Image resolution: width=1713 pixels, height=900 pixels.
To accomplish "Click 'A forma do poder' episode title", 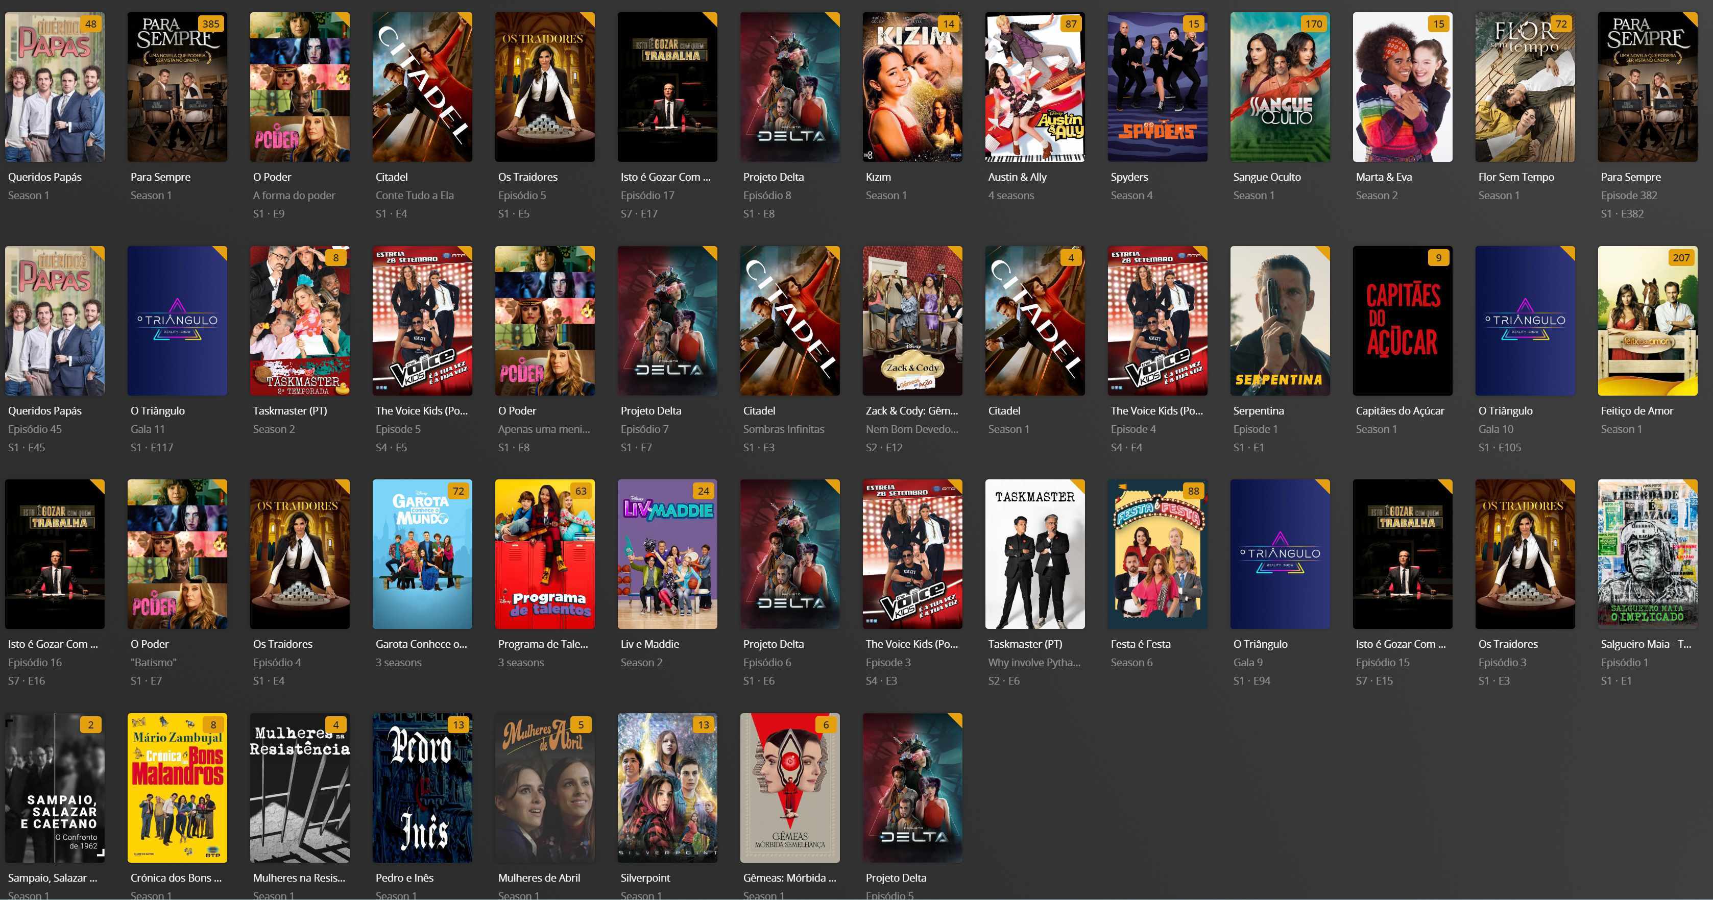I will [293, 196].
